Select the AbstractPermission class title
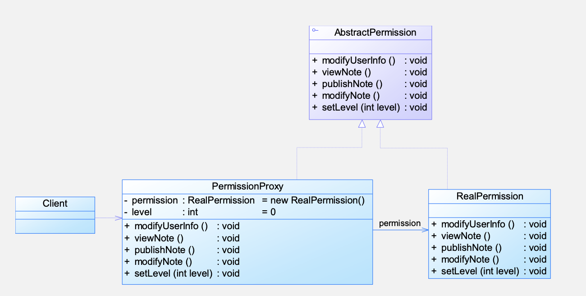The height and width of the screenshot is (296, 586). [375, 32]
